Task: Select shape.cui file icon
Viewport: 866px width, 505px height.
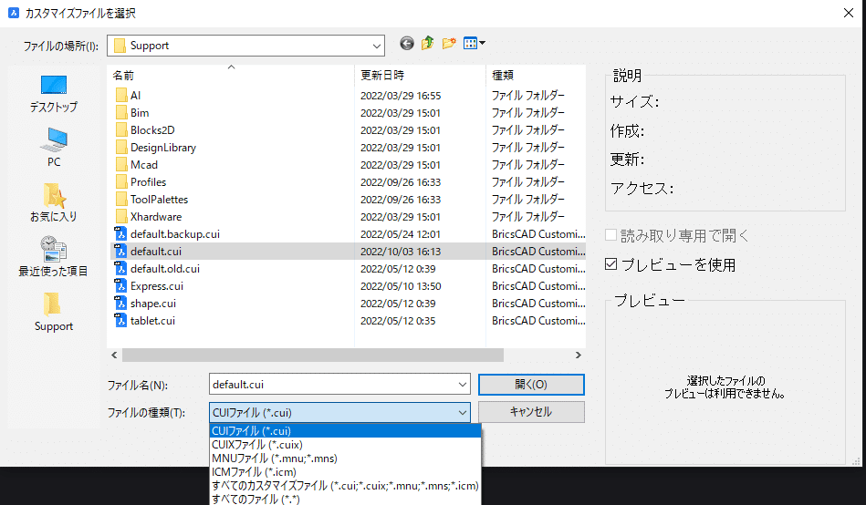Action: coord(120,303)
